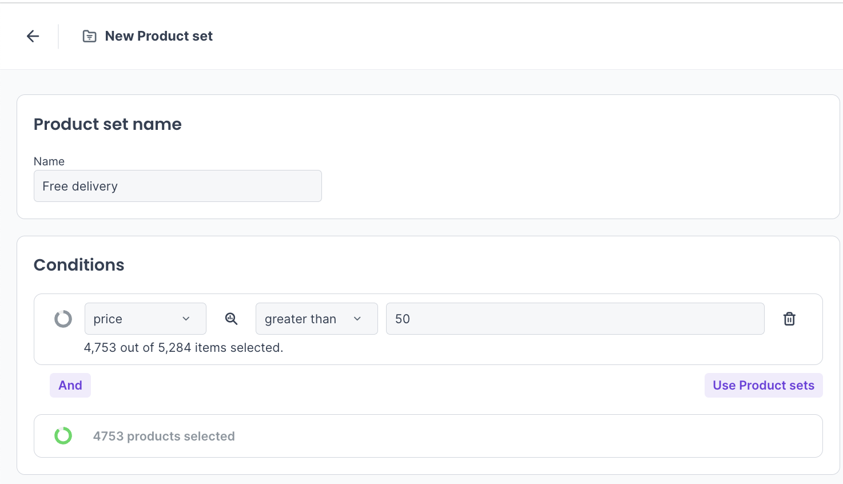
Task: Click the 4,753 out of 5,284 items text
Action: (183, 348)
